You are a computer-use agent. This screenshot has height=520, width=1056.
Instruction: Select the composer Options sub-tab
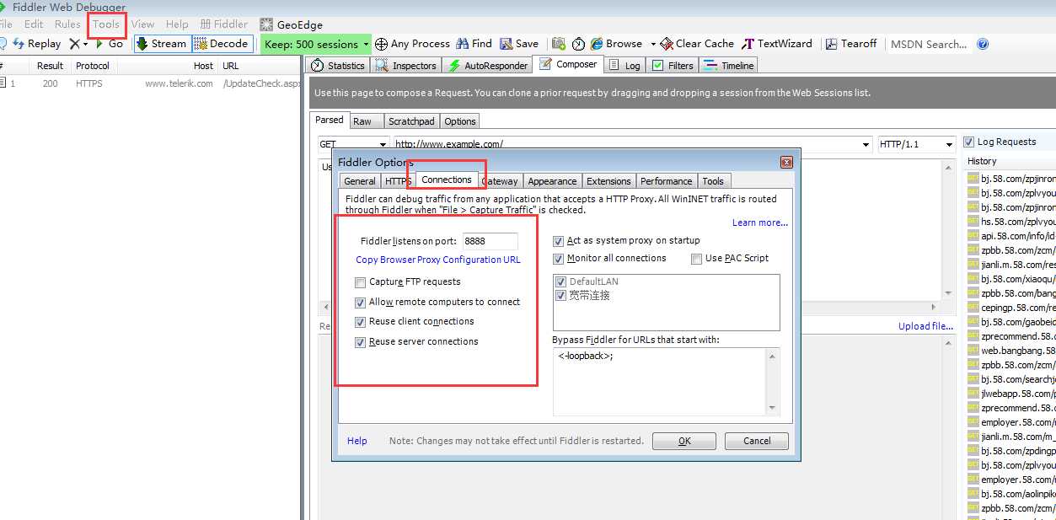click(460, 121)
